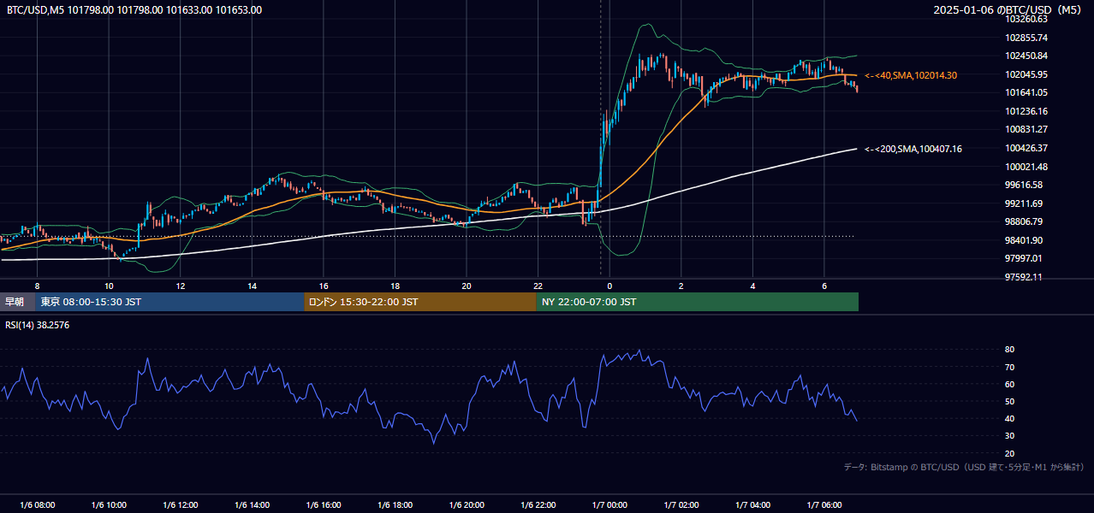Click the '1/6 18:00' date label

pyautogui.click(x=395, y=504)
